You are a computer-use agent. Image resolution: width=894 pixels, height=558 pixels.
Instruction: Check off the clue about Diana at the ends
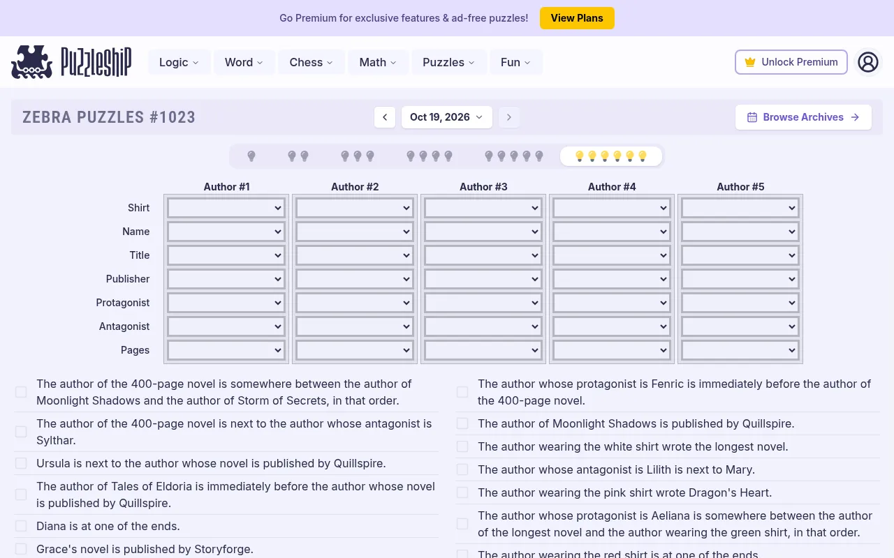21,526
